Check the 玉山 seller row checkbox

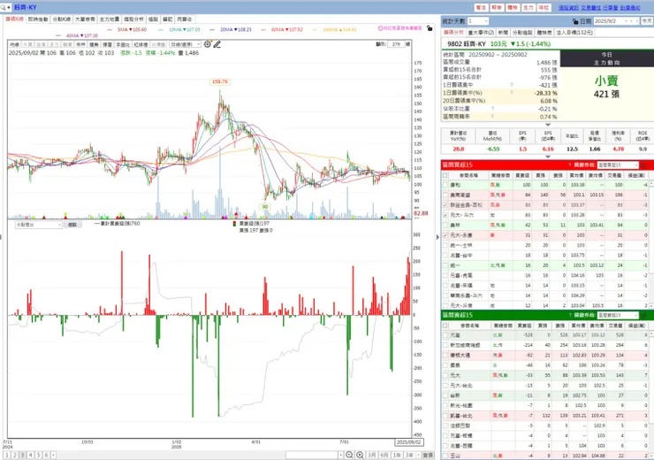point(445,456)
